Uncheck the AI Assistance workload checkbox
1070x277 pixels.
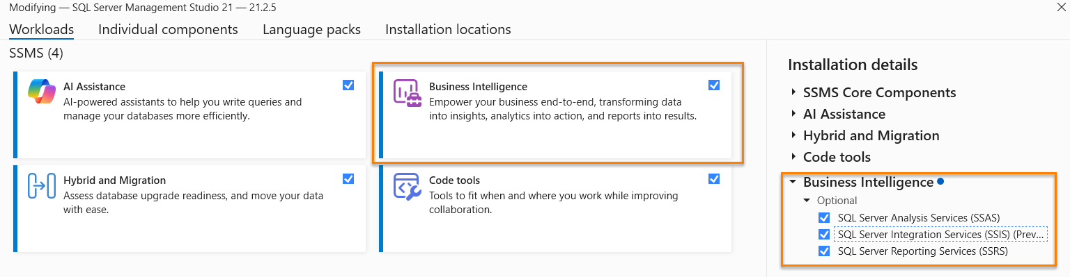[x=348, y=85]
